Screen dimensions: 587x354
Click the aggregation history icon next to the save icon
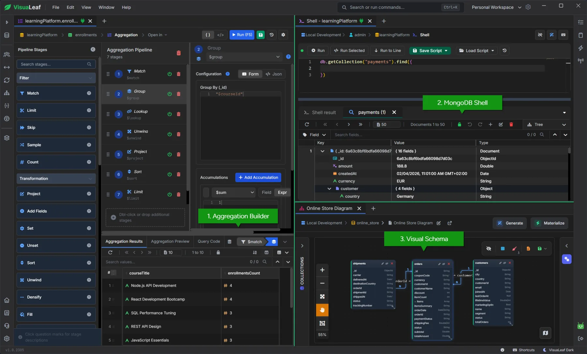272,35
